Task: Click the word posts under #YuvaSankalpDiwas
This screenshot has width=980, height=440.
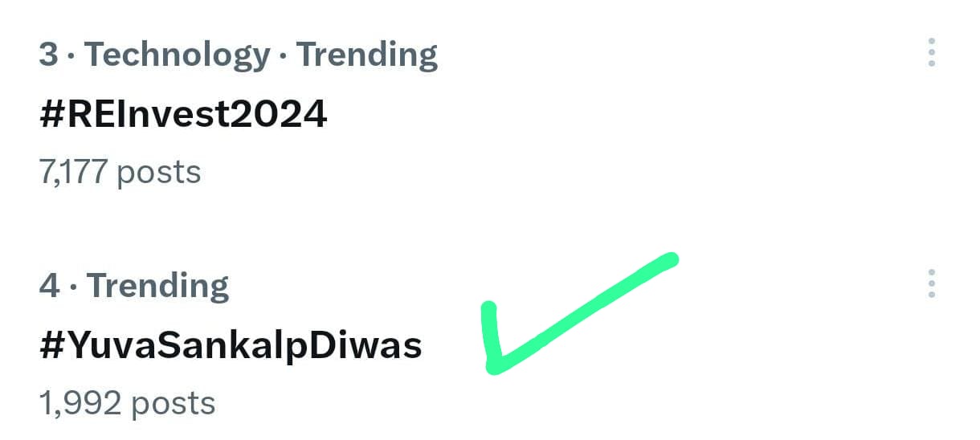Action: pos(174,402)
